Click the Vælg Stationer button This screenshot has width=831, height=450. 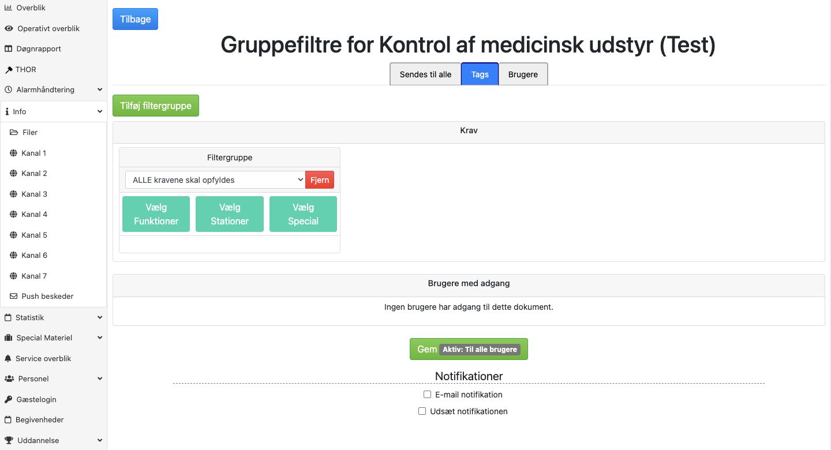(230, 214)
